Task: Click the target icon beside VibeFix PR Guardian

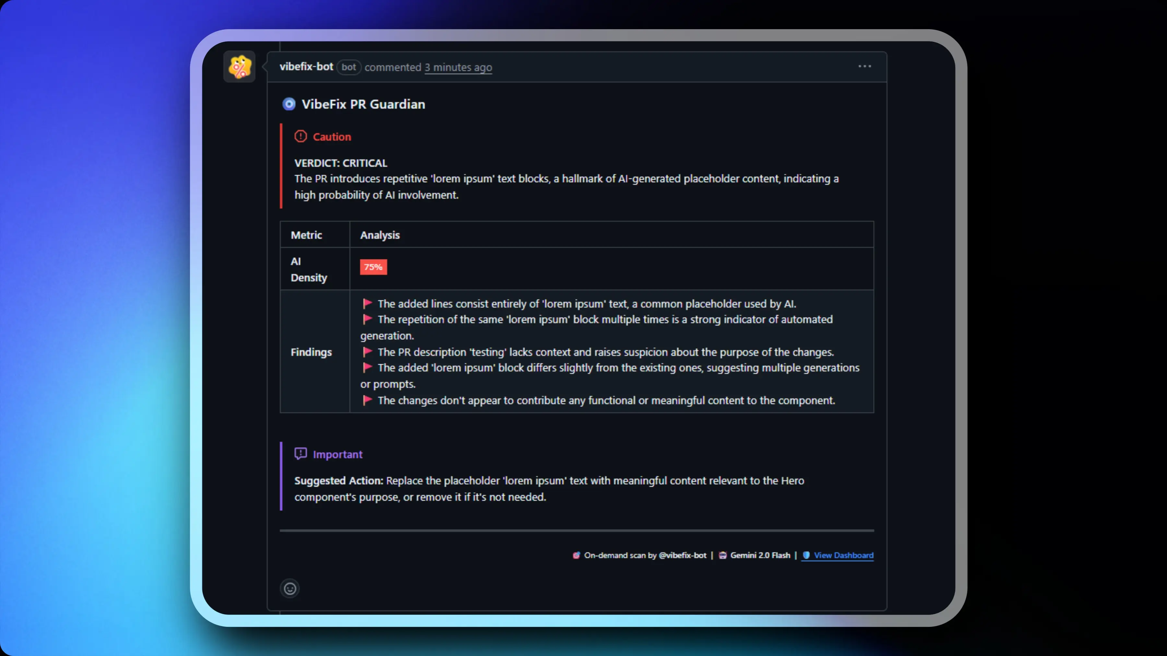Action: pos(289,104)
